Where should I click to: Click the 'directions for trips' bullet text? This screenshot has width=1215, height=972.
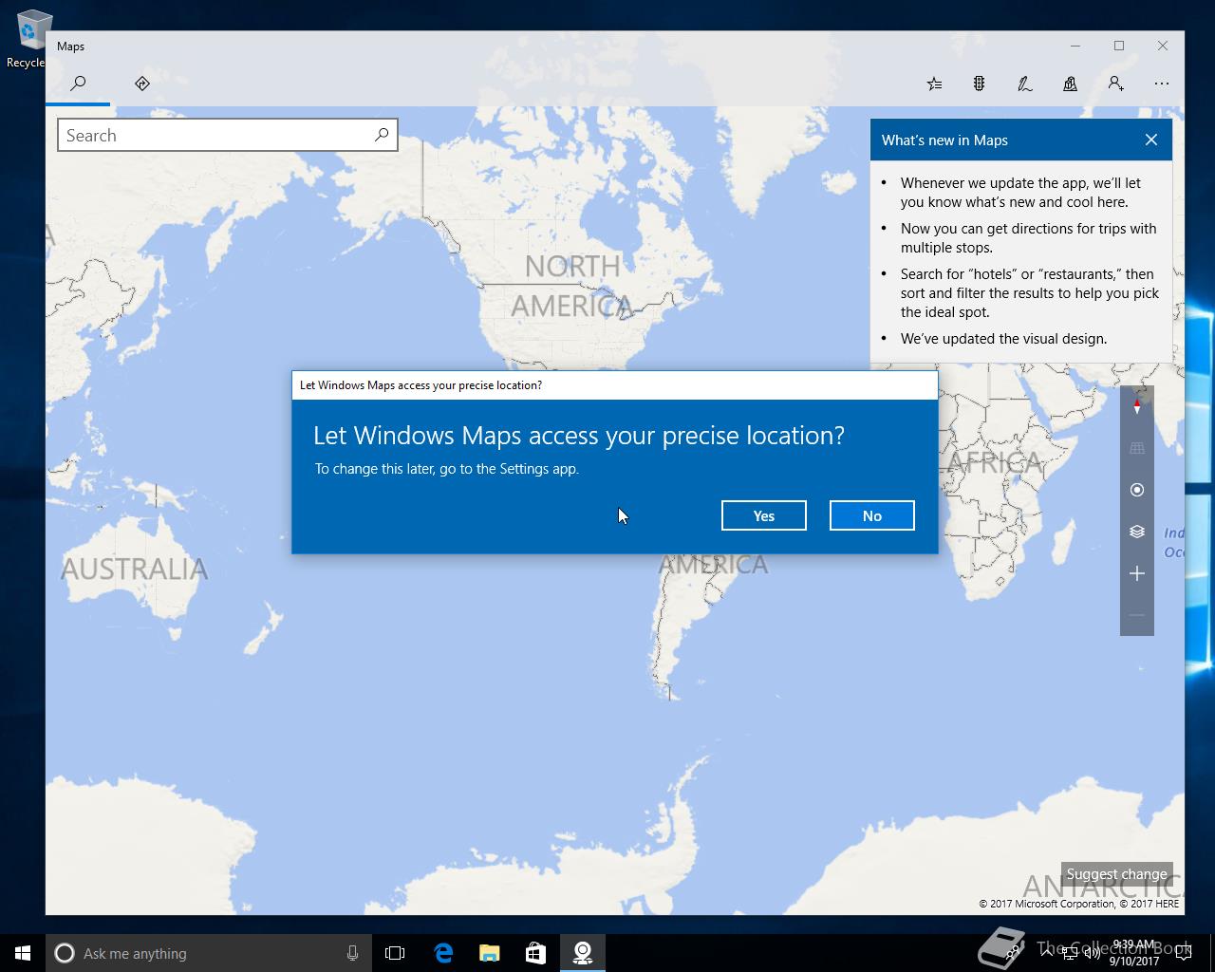tap(1029, 238)
